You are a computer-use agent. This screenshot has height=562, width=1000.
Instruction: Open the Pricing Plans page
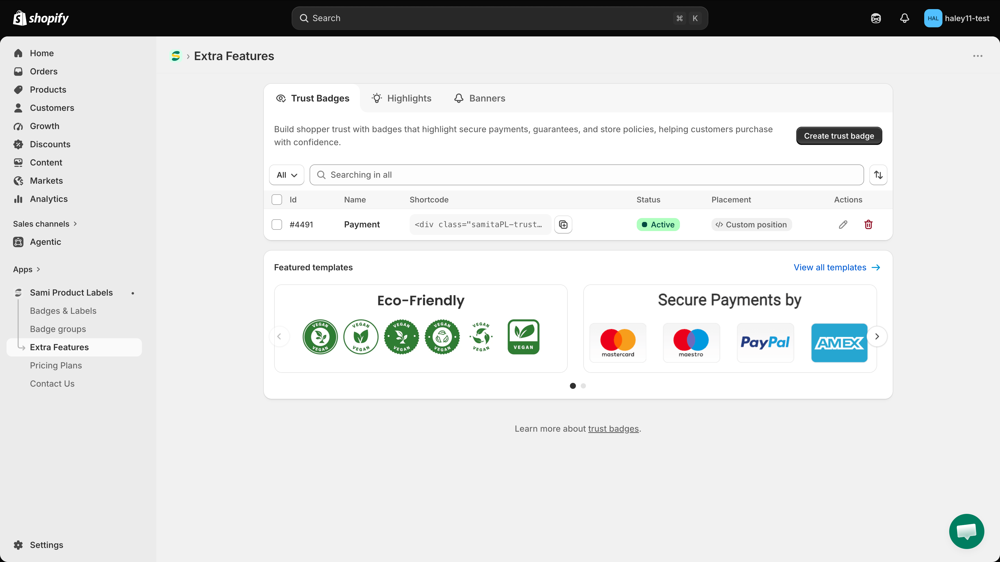point(56,365)
